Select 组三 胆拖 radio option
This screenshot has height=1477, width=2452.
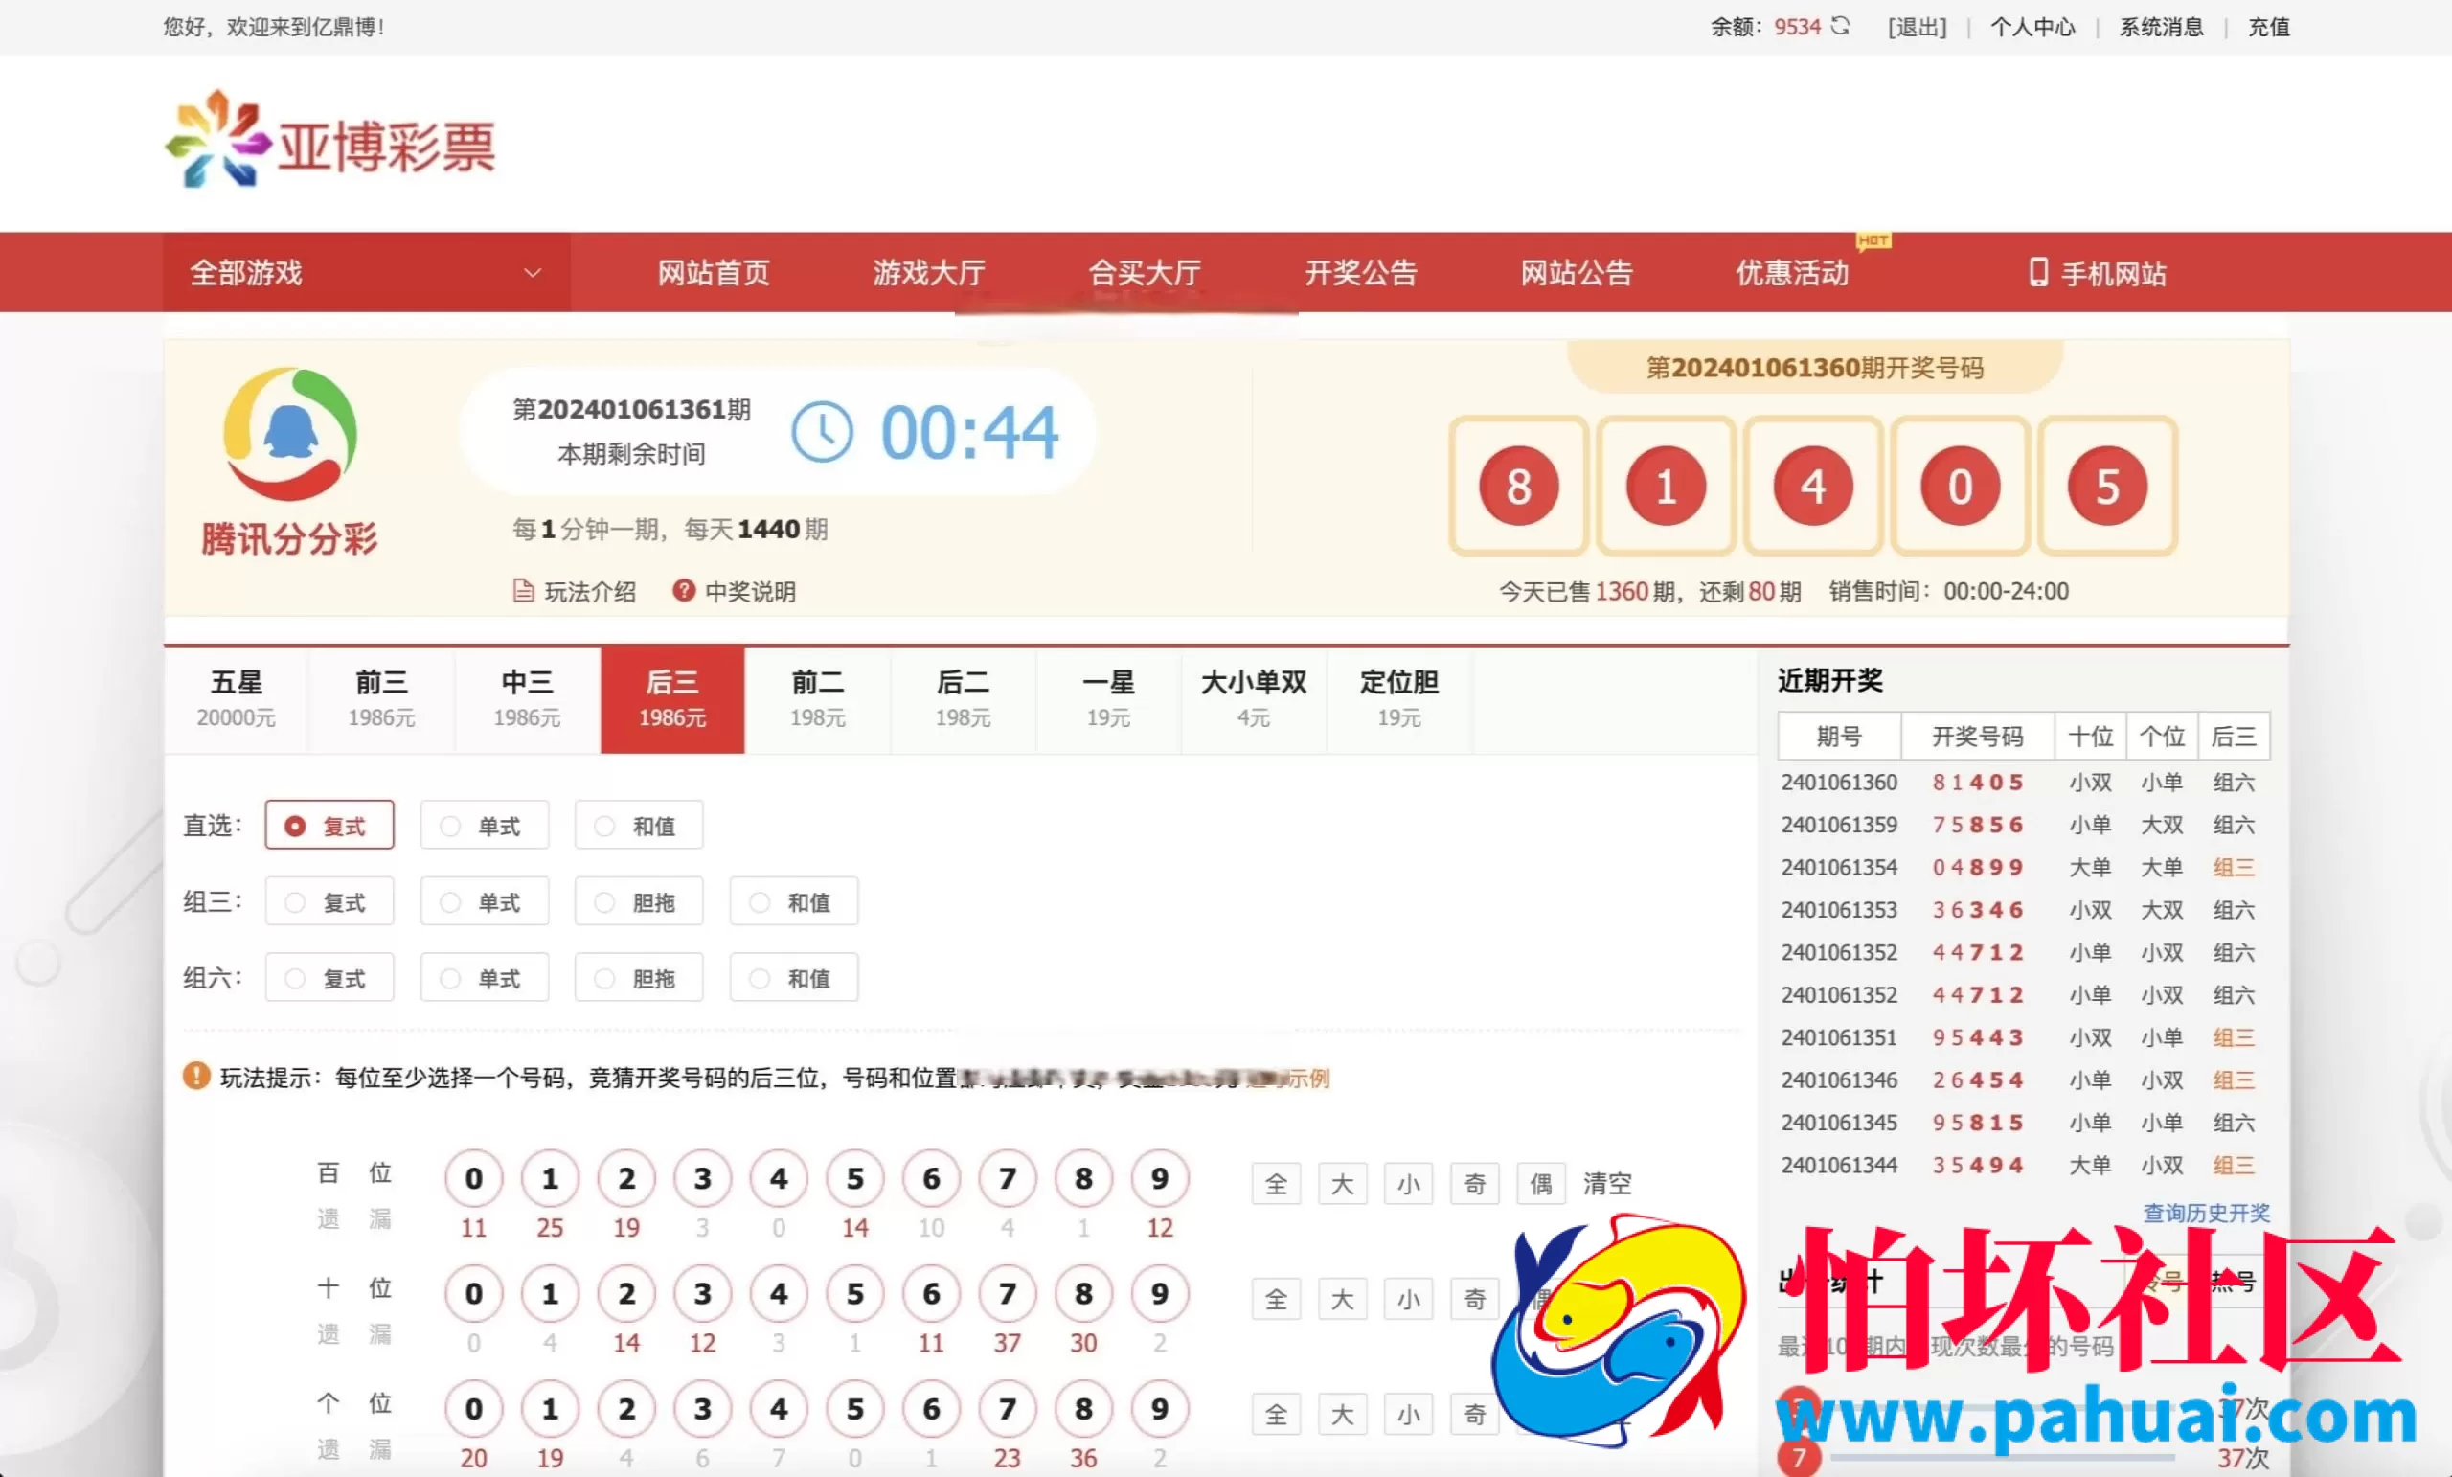tap(639, 901)
